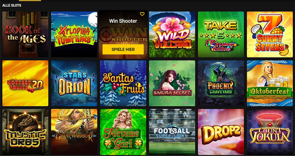Select the Mystic Orbs game
295x156 pixels.
25,132
